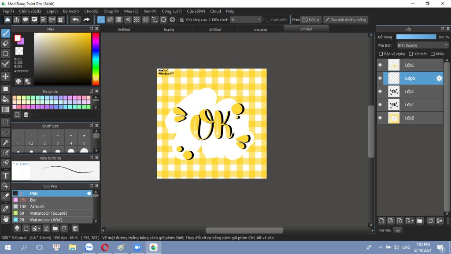Screen dimensions: 451x254
Task: Switch to the cha.png tab
Action: [x=261, y=30]
